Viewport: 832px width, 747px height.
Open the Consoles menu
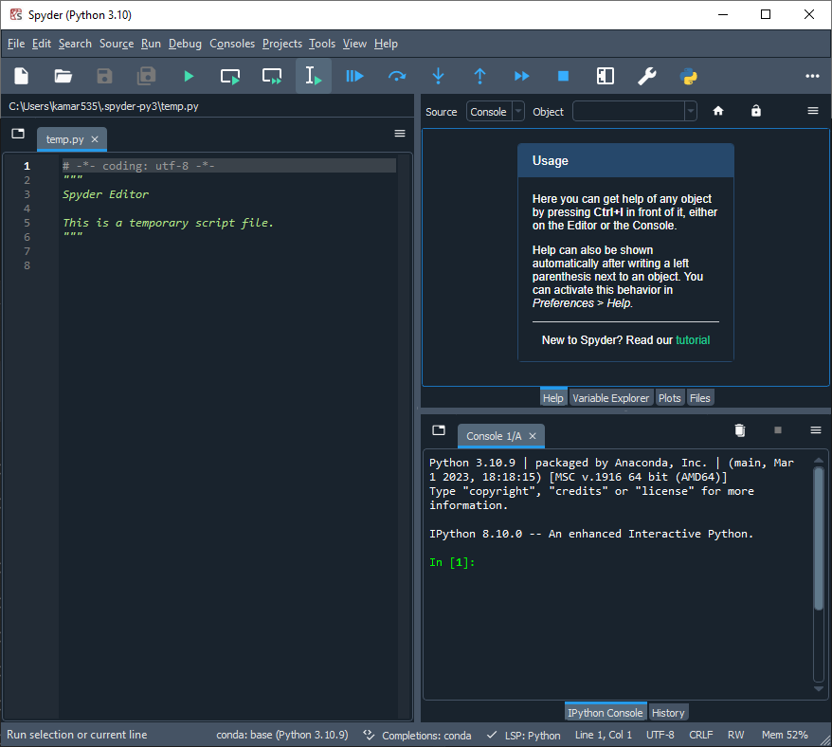point(232,44)
